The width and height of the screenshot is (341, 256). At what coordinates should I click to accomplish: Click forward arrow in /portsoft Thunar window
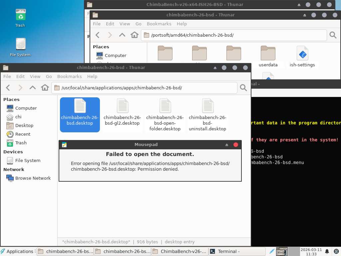(110, 35)
